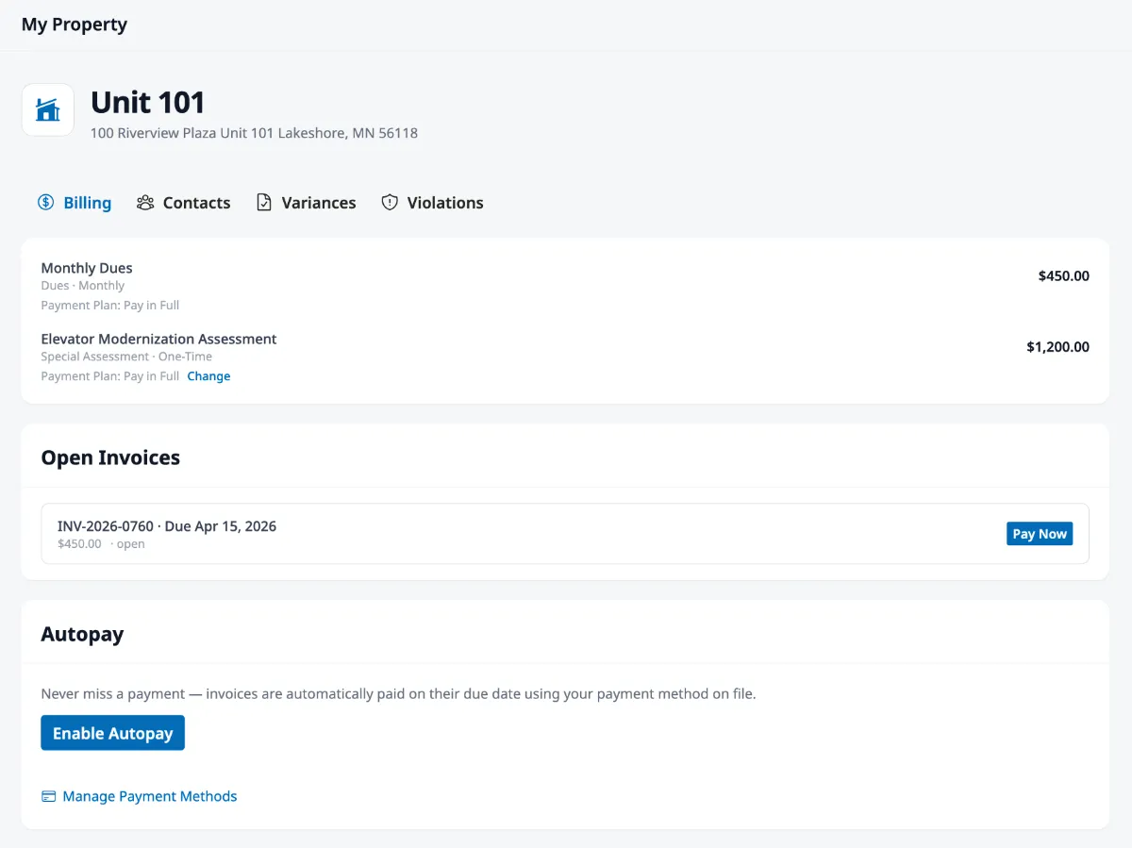Viewport: 1132px width, 848px height.
Task: Click the checklist icon beside Variances
Action: click(264, 202)
